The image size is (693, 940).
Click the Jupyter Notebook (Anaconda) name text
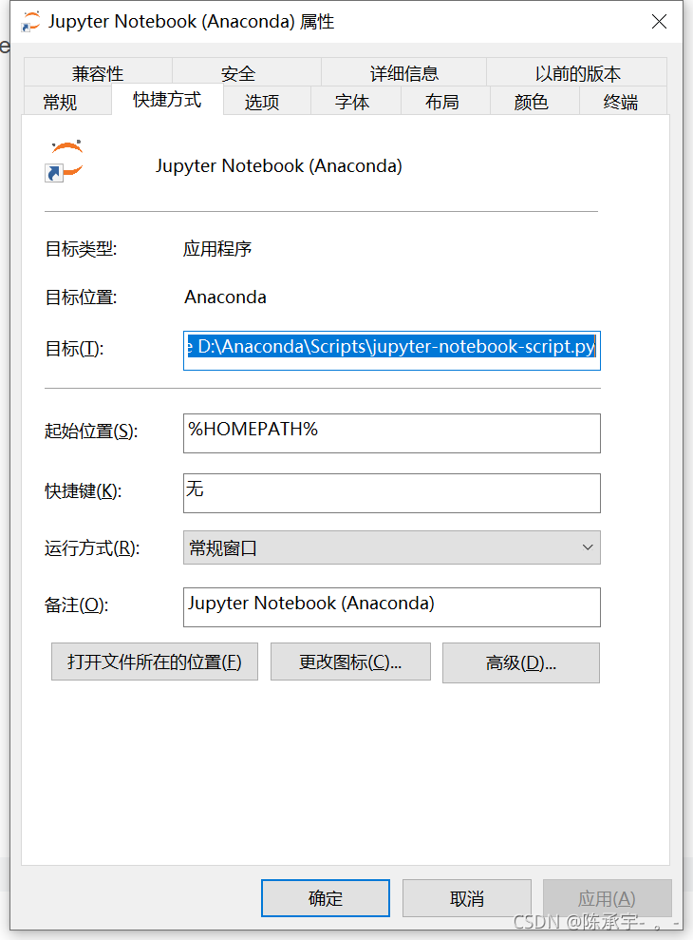[x=278, y=165]
